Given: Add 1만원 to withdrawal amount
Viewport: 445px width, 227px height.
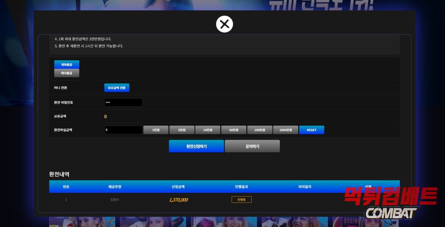Looking at the screenshot, I should (156, 130).
